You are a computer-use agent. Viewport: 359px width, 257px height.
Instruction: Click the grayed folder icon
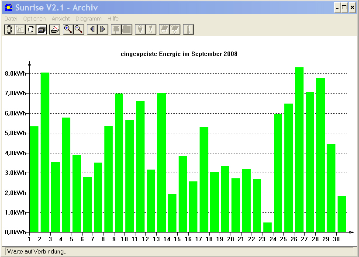click(127, 30)
